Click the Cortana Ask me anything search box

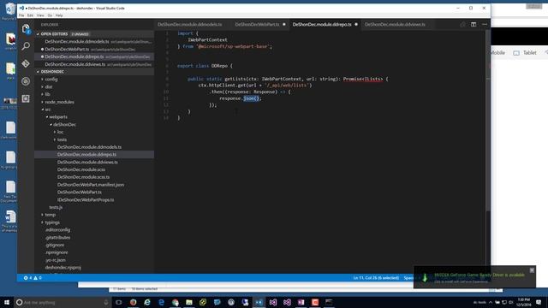pos(63,302)
